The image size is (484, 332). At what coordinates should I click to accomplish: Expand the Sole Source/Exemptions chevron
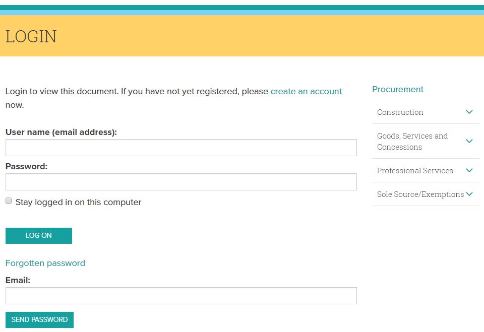[x=469, y=194]
